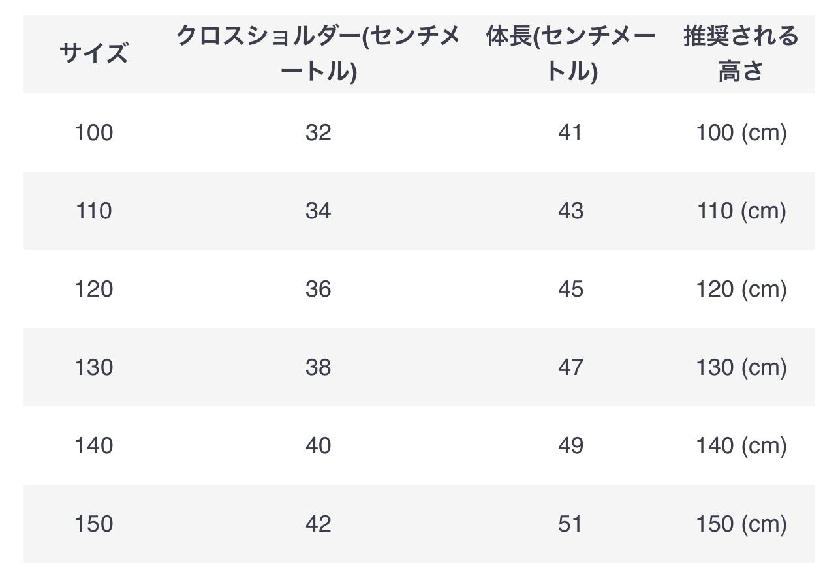Click body length value 51
This screenshot has height=570, width=838.
[570, 524]
